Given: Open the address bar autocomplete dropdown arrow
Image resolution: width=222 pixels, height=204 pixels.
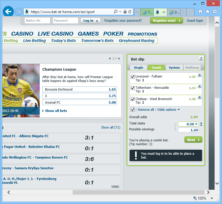Looking at the screenshot, I should 120,12.
